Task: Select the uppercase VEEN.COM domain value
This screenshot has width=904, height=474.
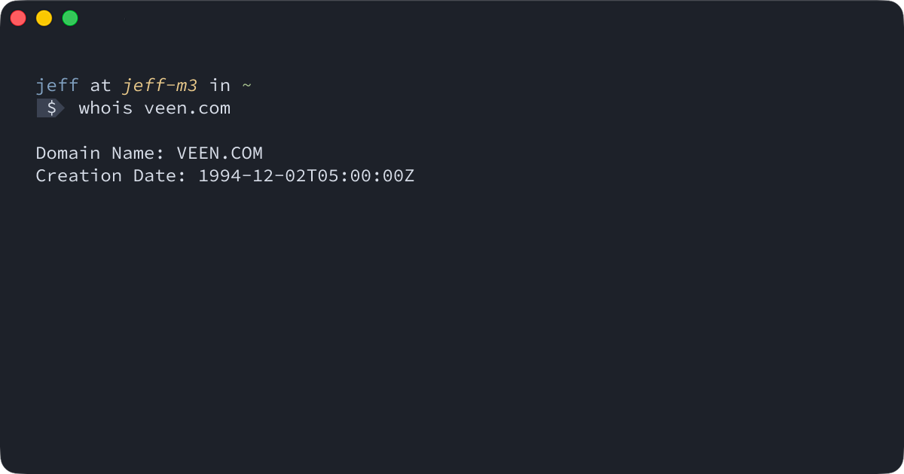Action: click(219, 153)
